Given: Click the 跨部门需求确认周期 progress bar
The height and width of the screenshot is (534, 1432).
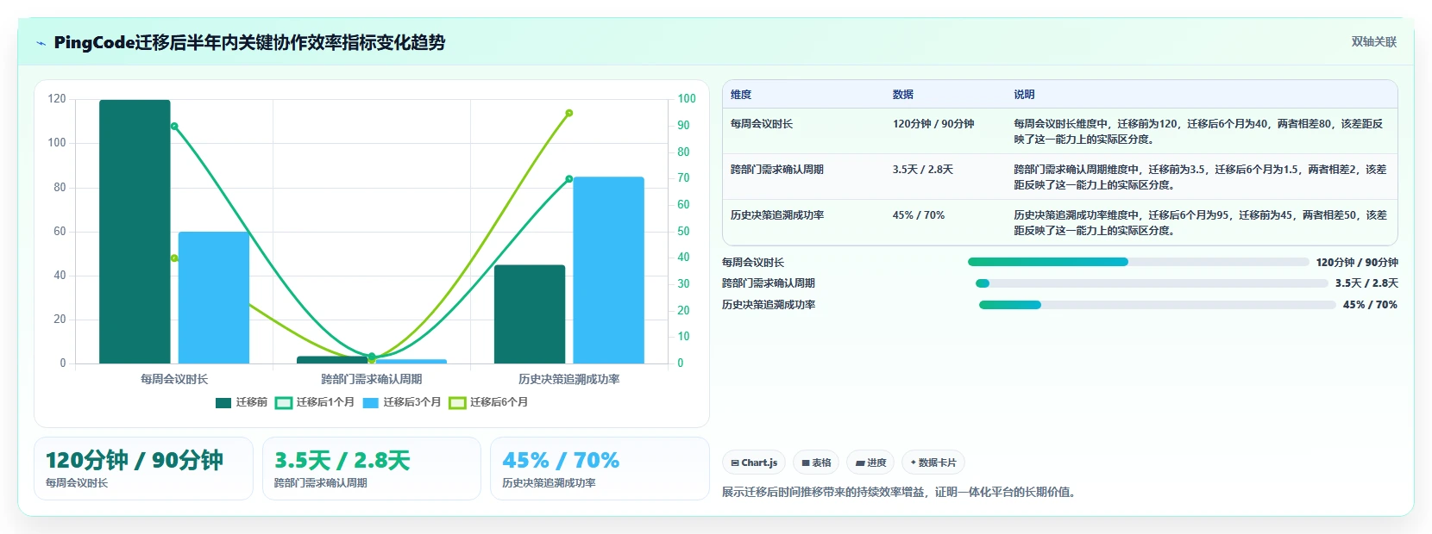Looking at the screenshot, I should click(1152, 283).
